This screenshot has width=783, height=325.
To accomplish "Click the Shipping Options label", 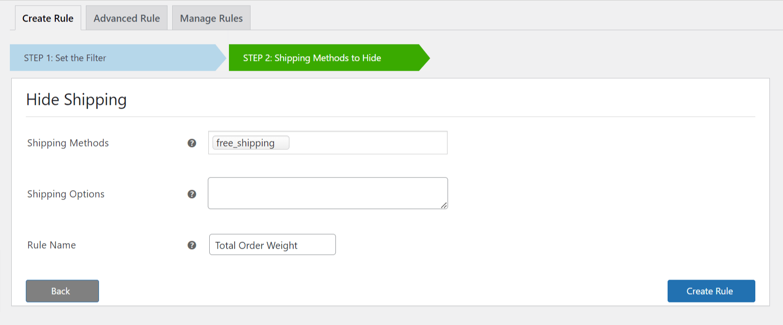I will (x=66, y=194).
